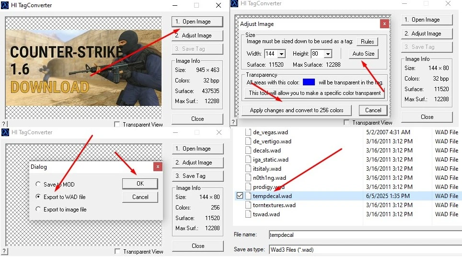Click the decals.wad file icon
Viewport: 462px width, 257px height.
[248, 151]
